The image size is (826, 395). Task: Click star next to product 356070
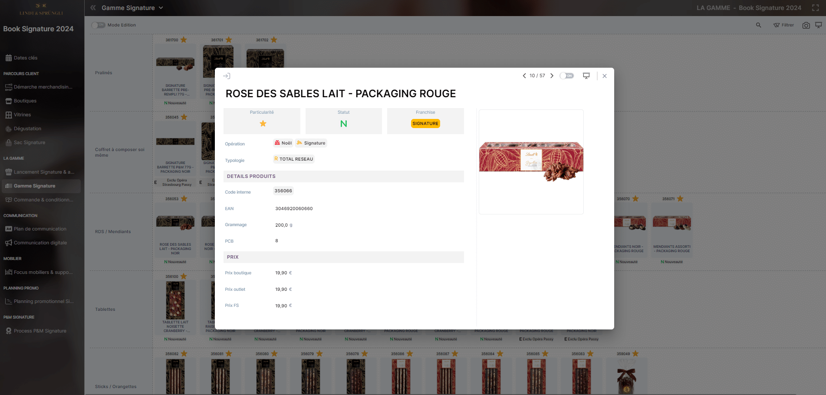pos(635,199)
